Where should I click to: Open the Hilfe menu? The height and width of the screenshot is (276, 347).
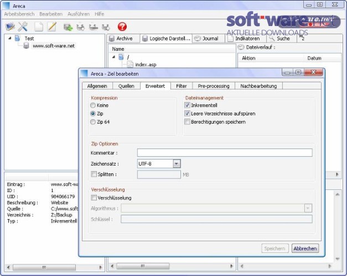pyautogui.click(x=99, y=14)
